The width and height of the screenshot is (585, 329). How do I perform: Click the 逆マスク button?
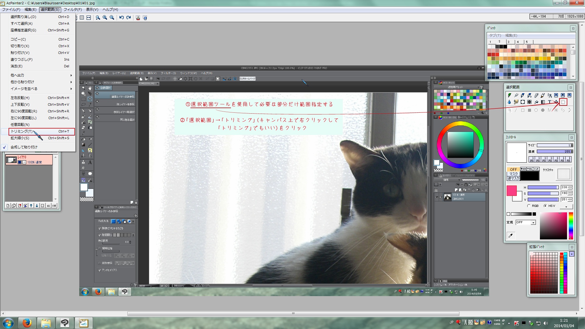[513, 179]
